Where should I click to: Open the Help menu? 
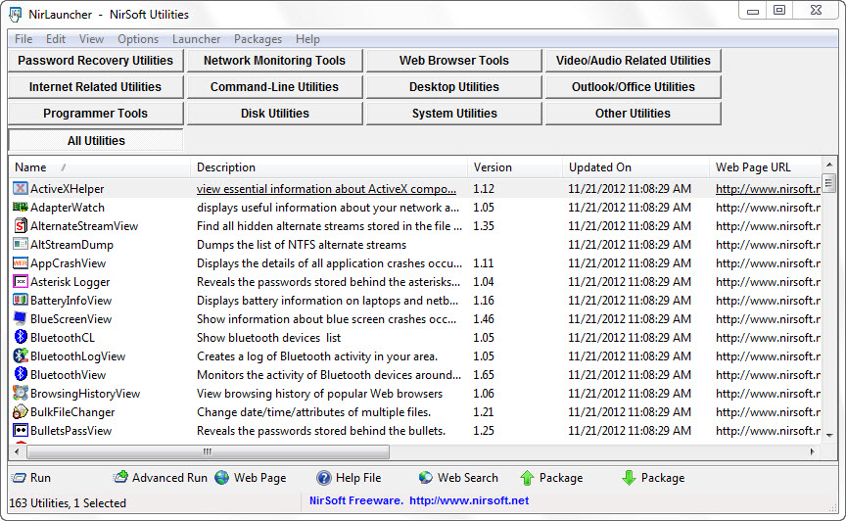[x=307, y=39]
